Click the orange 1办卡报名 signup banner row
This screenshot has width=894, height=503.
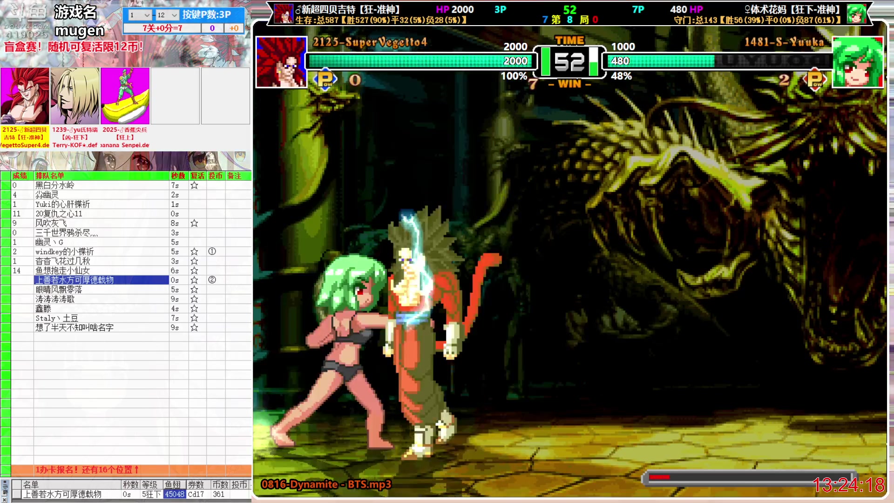[x=131, y=469]
